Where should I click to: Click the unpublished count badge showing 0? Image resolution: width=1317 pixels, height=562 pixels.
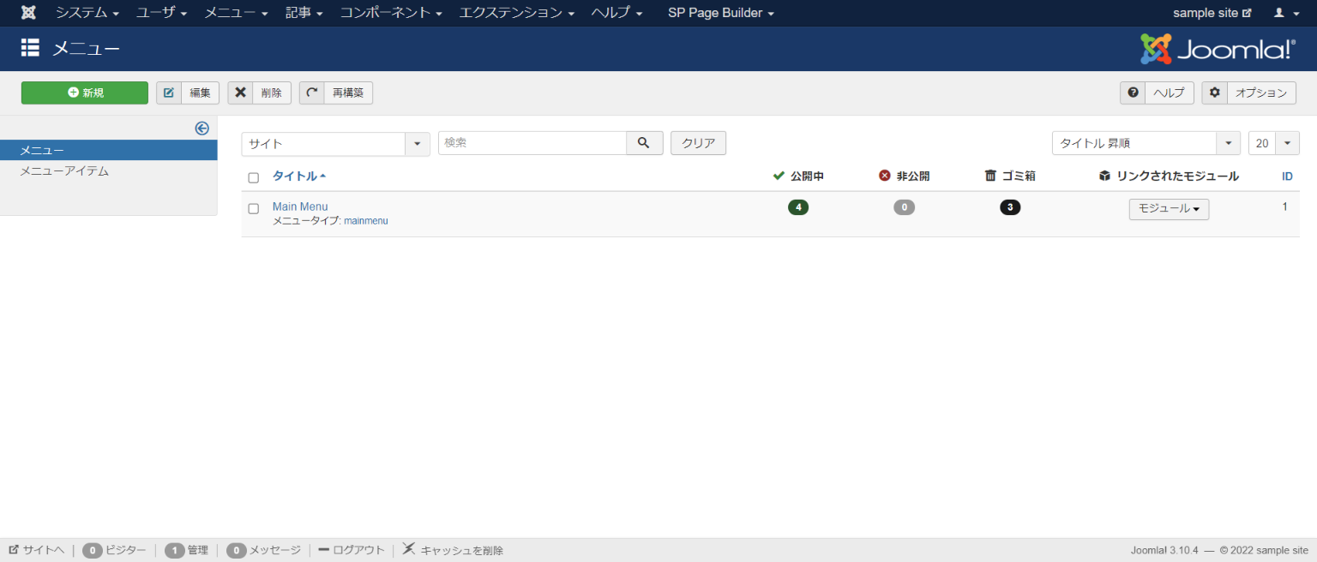click(904, 207)
